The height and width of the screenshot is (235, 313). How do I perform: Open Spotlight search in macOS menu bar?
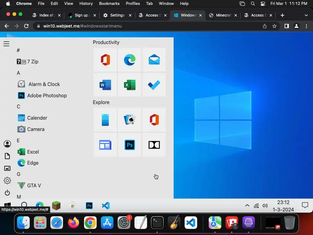point(253,4)
